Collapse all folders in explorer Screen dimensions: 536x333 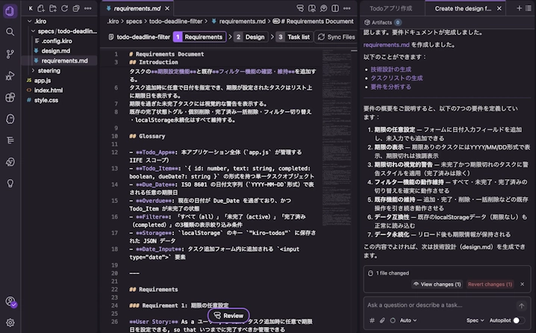pos(76,8)
